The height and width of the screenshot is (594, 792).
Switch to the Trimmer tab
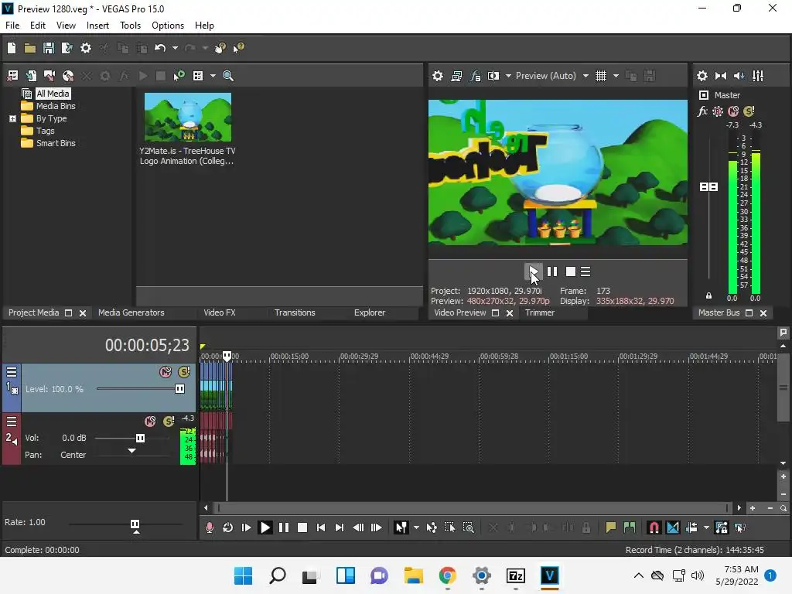tap(540, 312)
